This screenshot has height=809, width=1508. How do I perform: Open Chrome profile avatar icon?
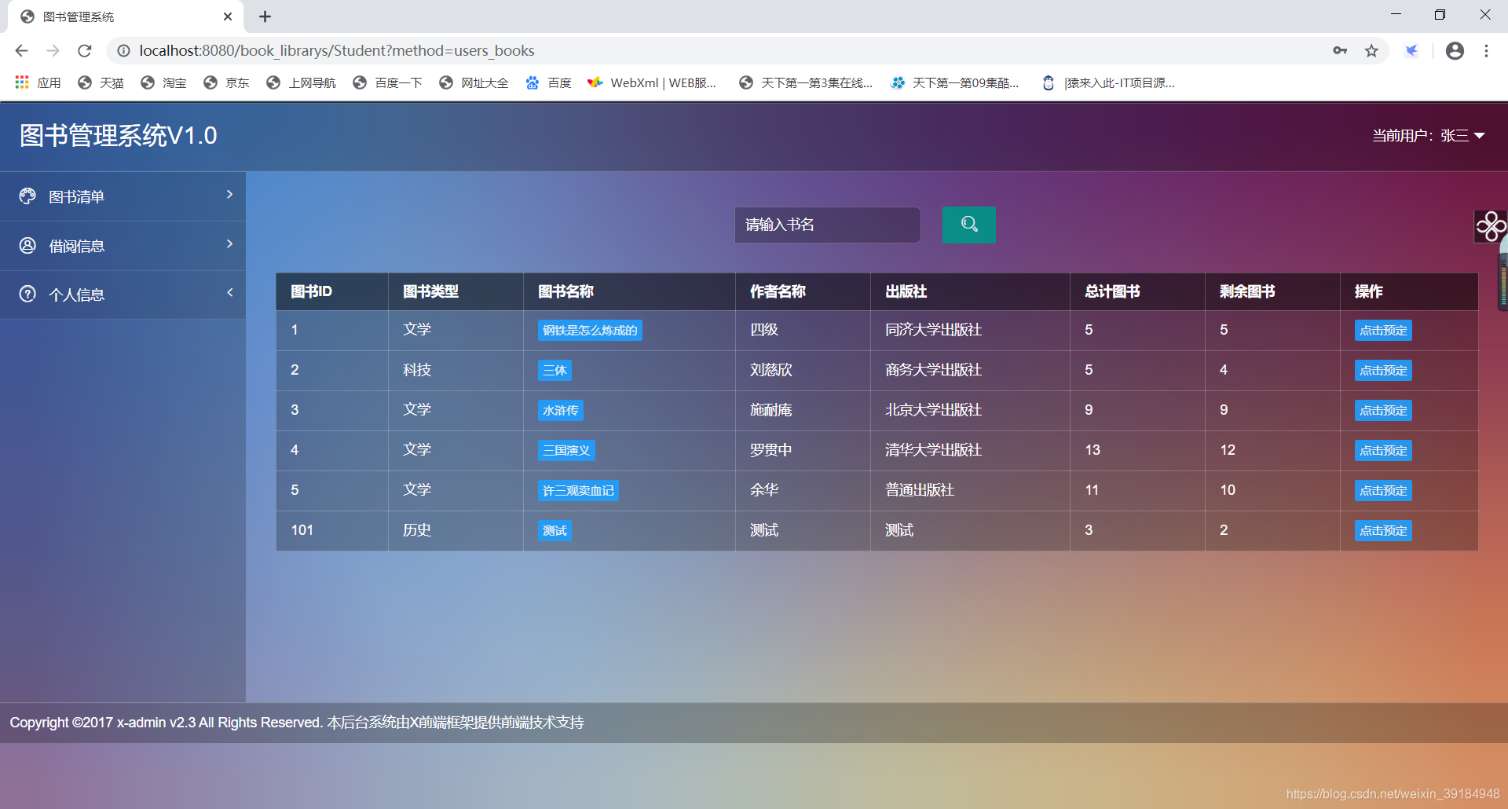coord(1455,50)
